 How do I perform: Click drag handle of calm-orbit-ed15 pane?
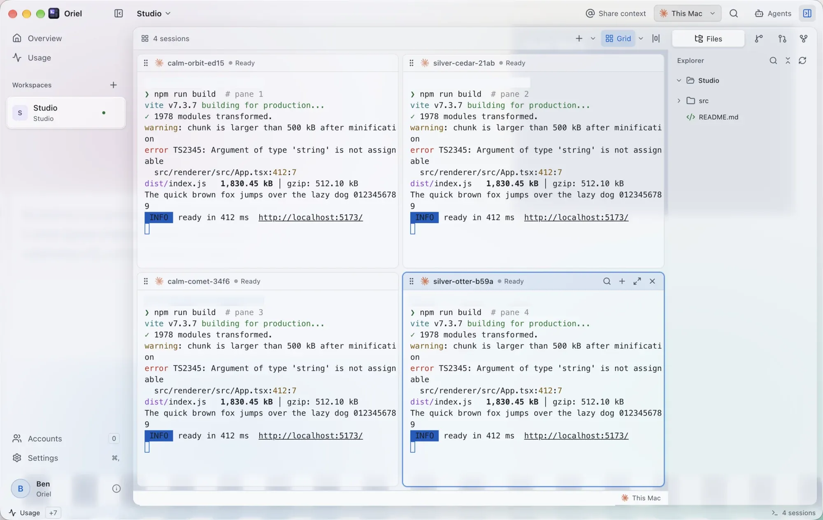[146, 63]
